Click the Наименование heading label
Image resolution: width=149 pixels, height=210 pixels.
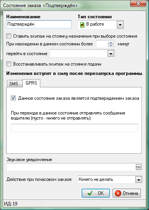point(23,17)
